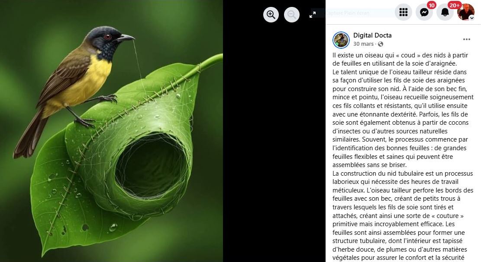Open the 30 mars timestamp link
481x262 pixels.
(363, 44)
